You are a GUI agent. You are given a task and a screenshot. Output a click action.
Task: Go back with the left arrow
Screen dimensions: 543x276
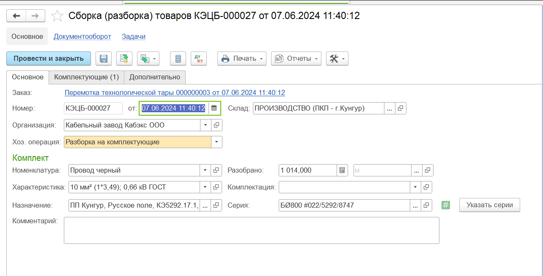click(16, 16)
